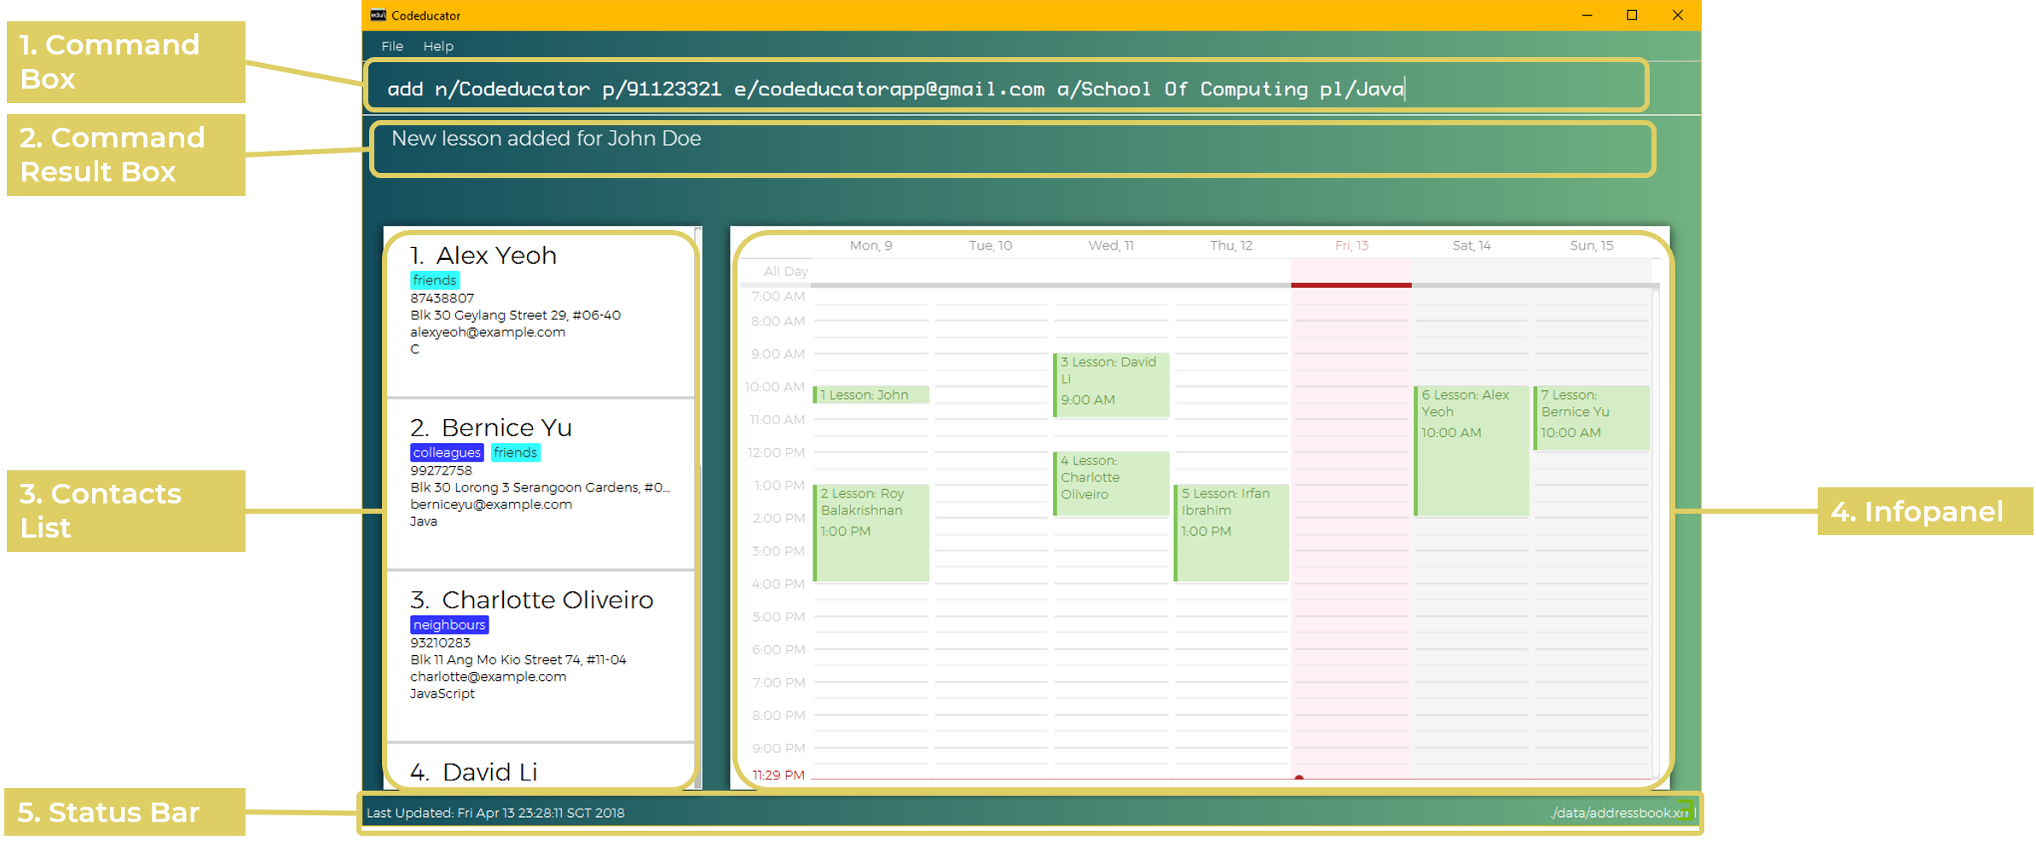Image resolution: width=2036 pixels, height=846 pixels.
Task: Open the 6 Lesson: Alex Yeoh entry
Action: [1471, 451]
